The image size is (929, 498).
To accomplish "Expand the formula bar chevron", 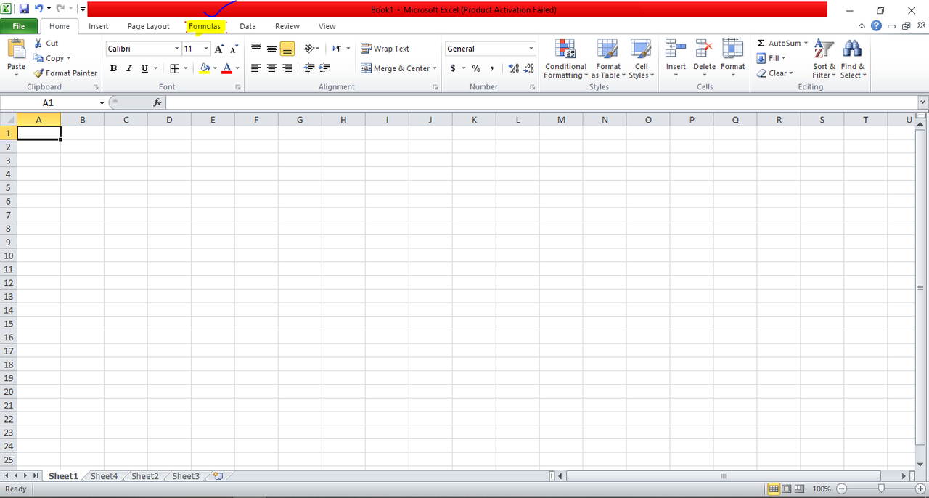I will point(922,103).
